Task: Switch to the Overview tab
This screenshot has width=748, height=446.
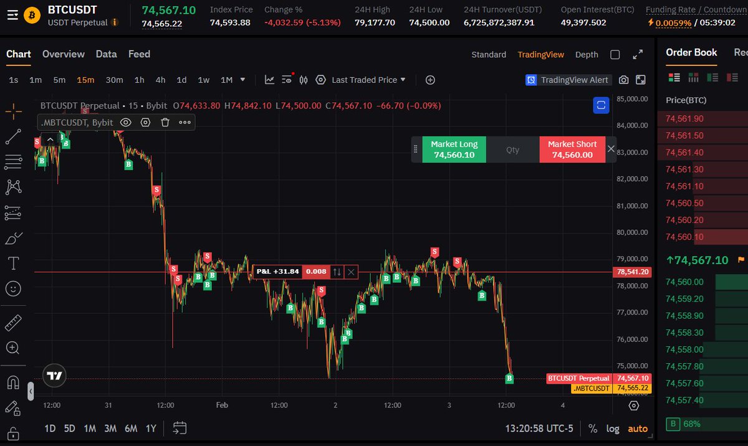Action: [63, 54]
